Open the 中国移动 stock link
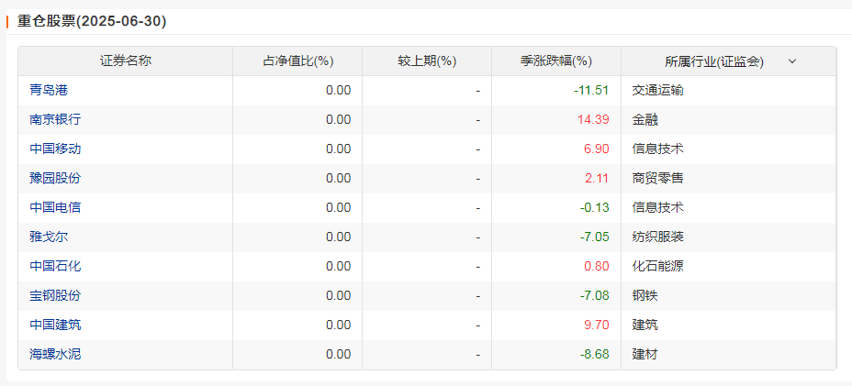The height and width of the screenshot is (386, 852). [x=55, y=149]
